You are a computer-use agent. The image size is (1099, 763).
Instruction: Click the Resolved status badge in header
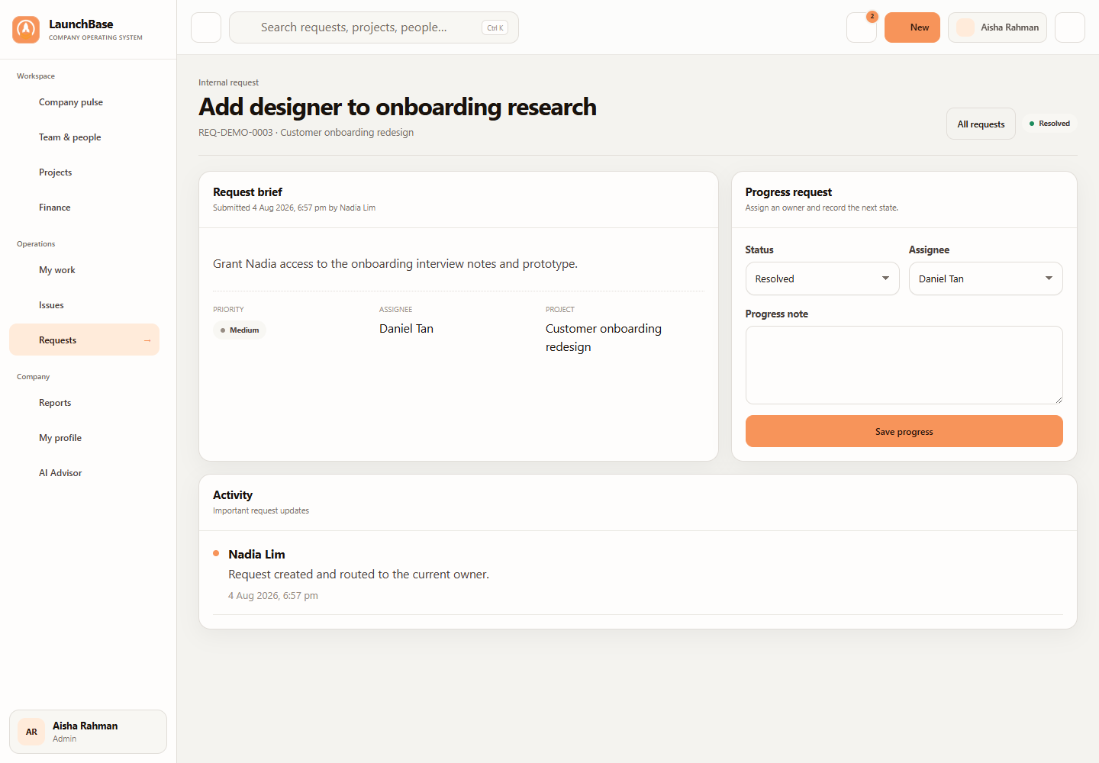(x=1049, y=124)
